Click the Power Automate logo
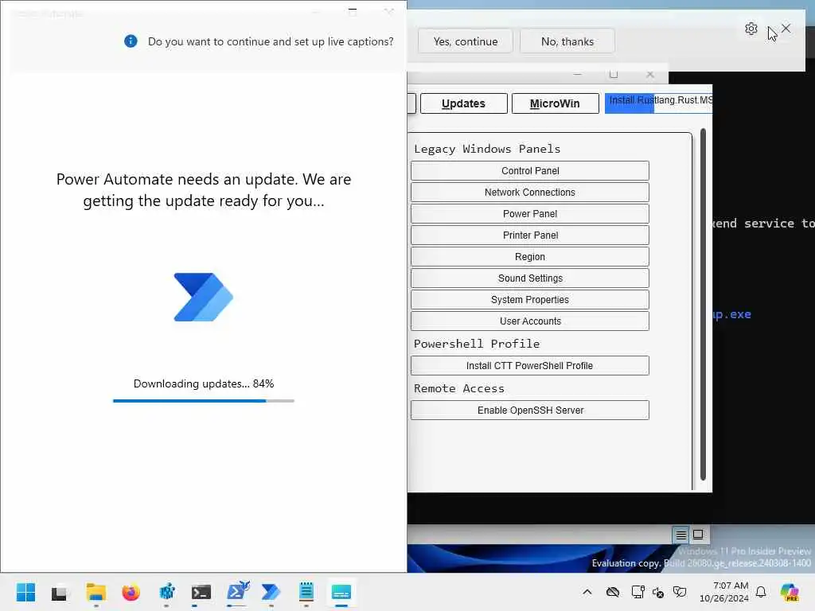The image size is (815, 611). pyautogui.click(x=203, y=298)
